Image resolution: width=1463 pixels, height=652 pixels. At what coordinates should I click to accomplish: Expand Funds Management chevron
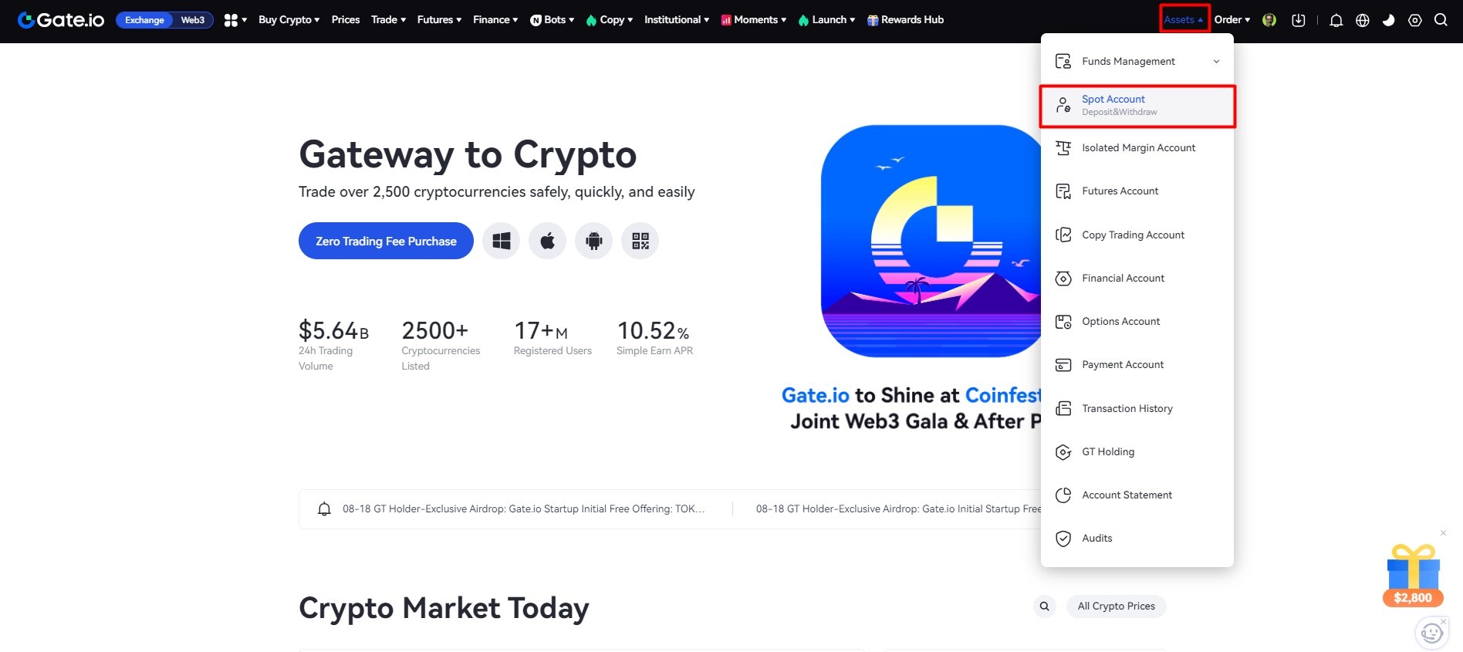[1216, 61]
